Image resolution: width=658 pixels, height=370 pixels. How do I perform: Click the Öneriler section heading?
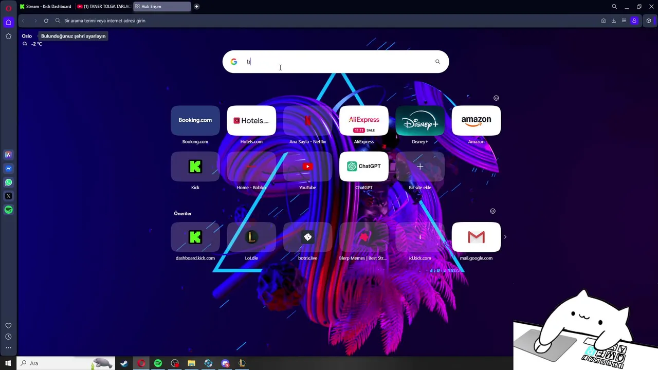(182, 213)
